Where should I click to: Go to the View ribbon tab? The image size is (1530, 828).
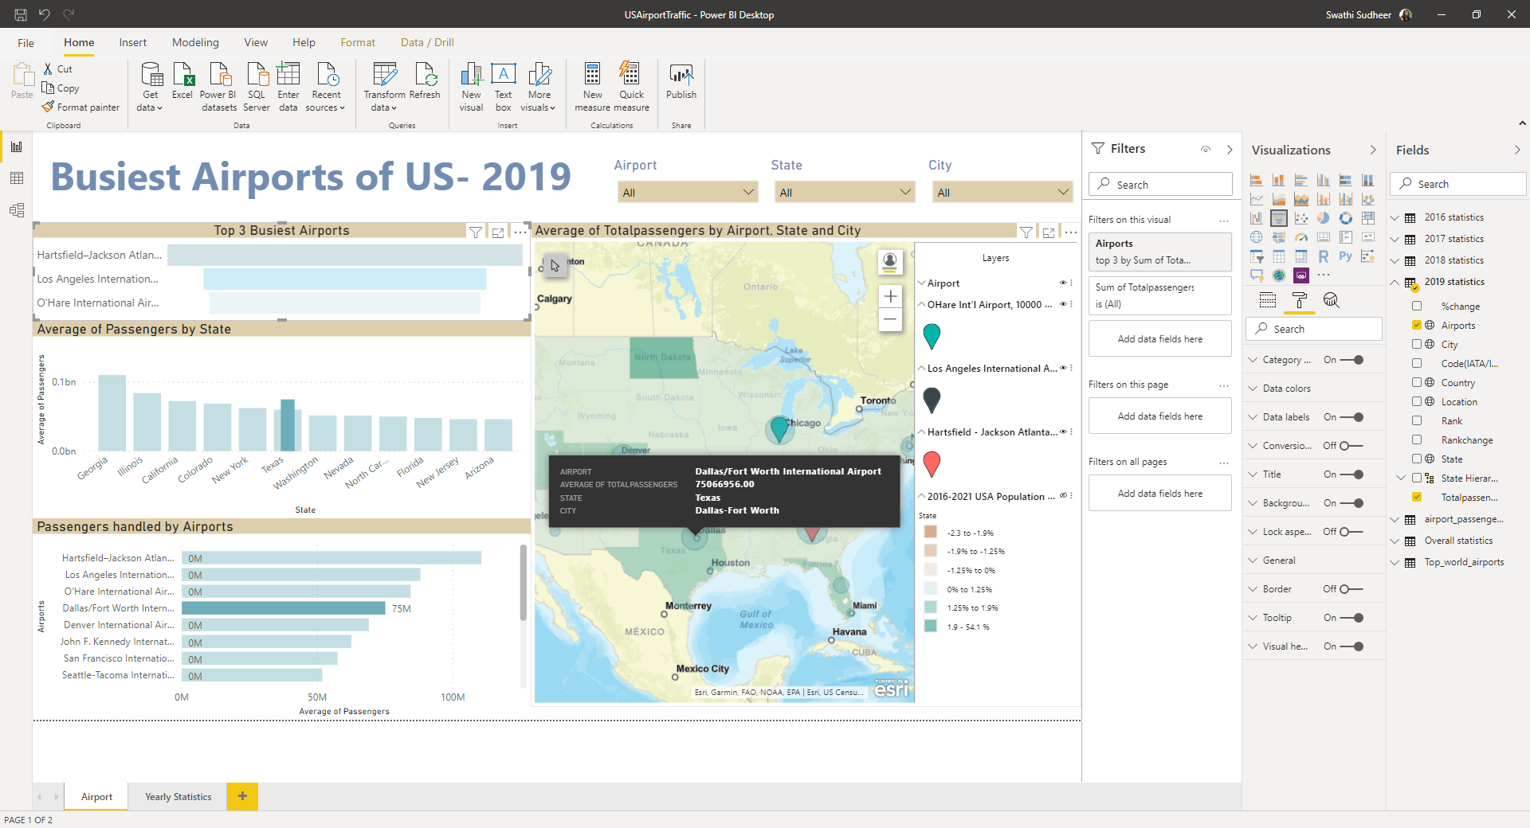(256, 43)
